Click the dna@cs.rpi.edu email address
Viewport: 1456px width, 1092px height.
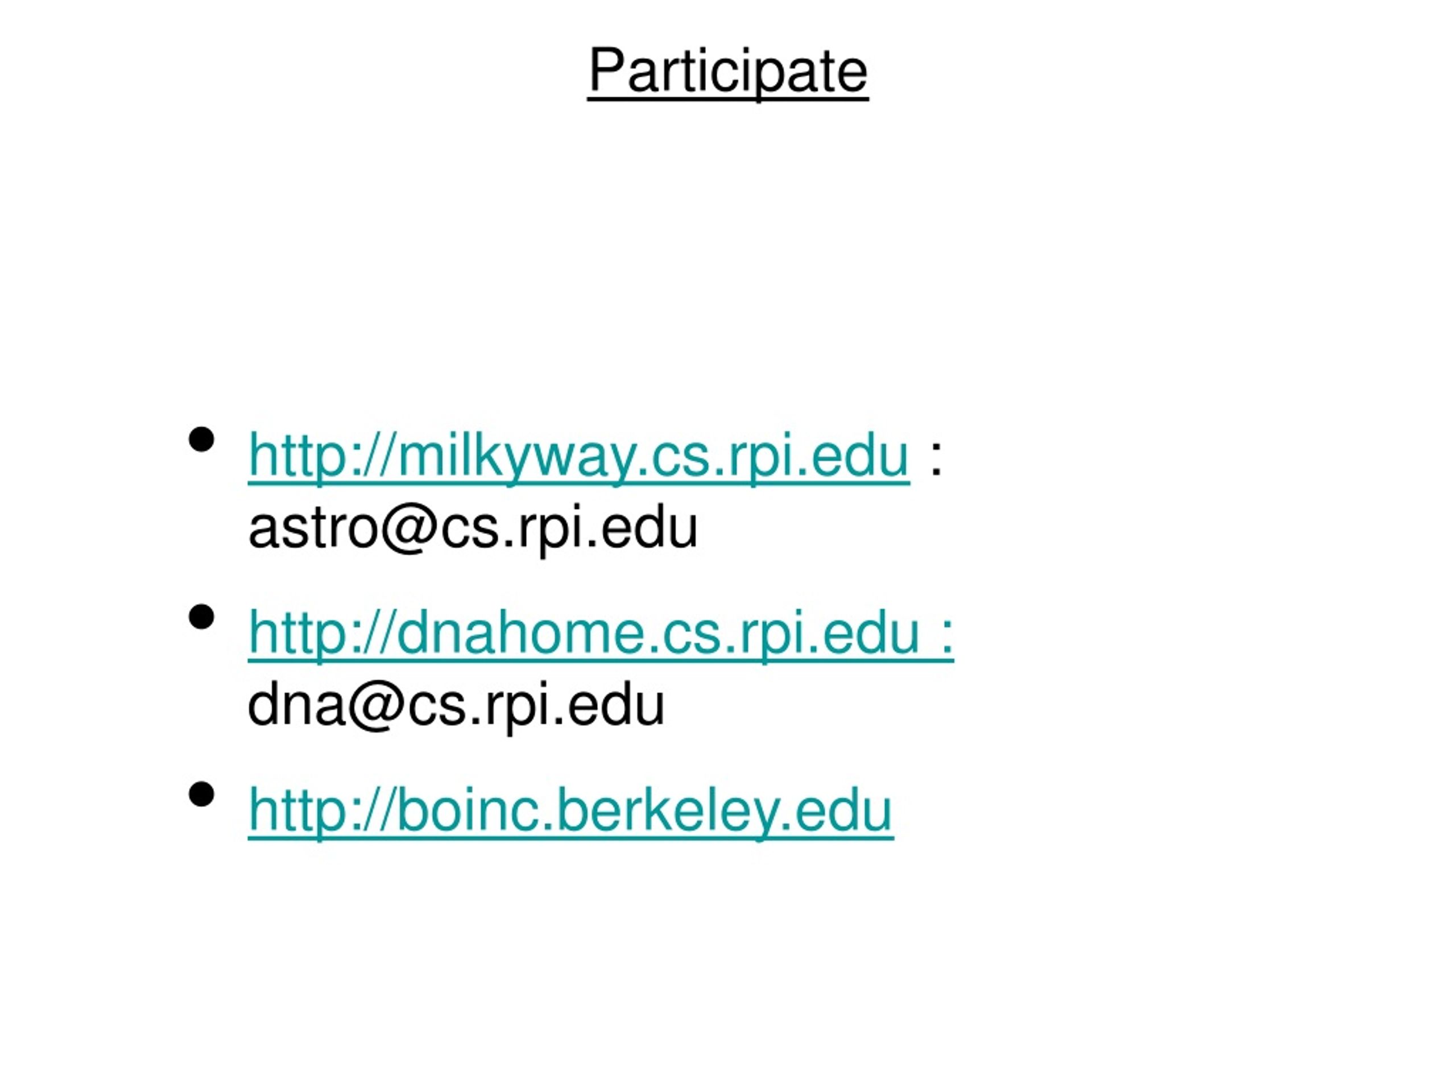pyautogui.click(x=456, y=706)
